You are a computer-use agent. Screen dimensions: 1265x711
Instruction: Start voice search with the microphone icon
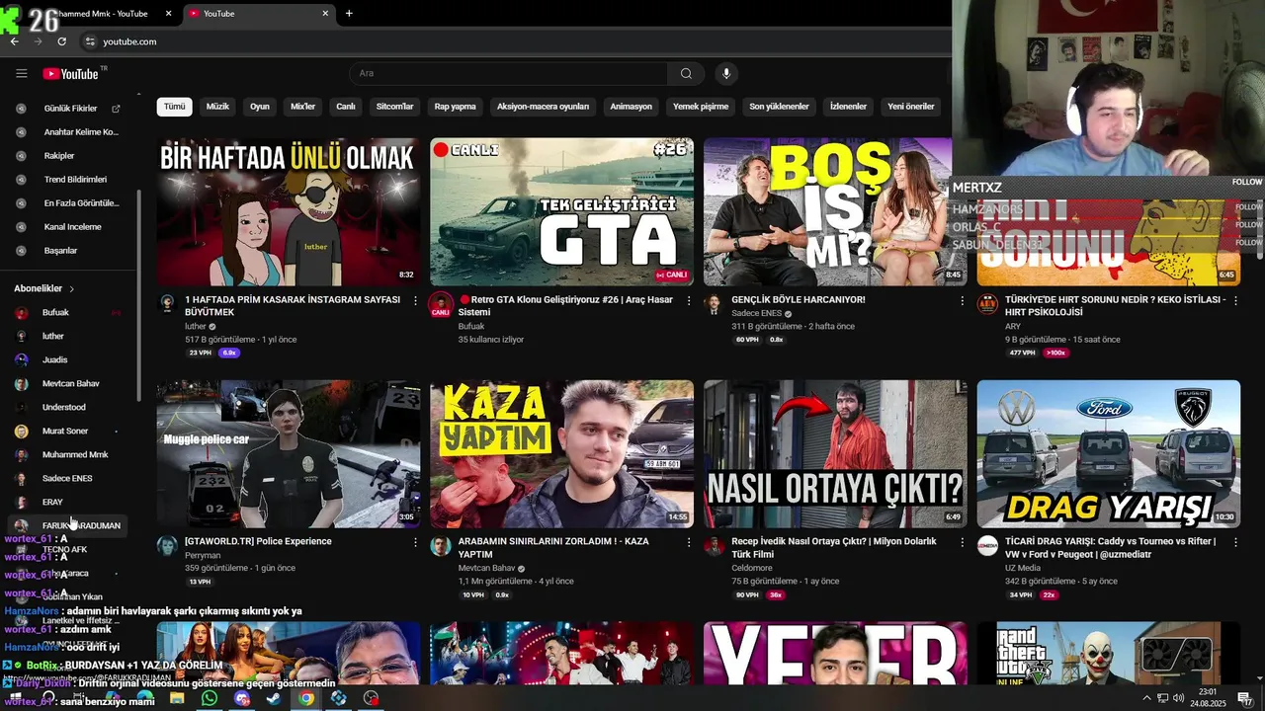pos(726,73)
